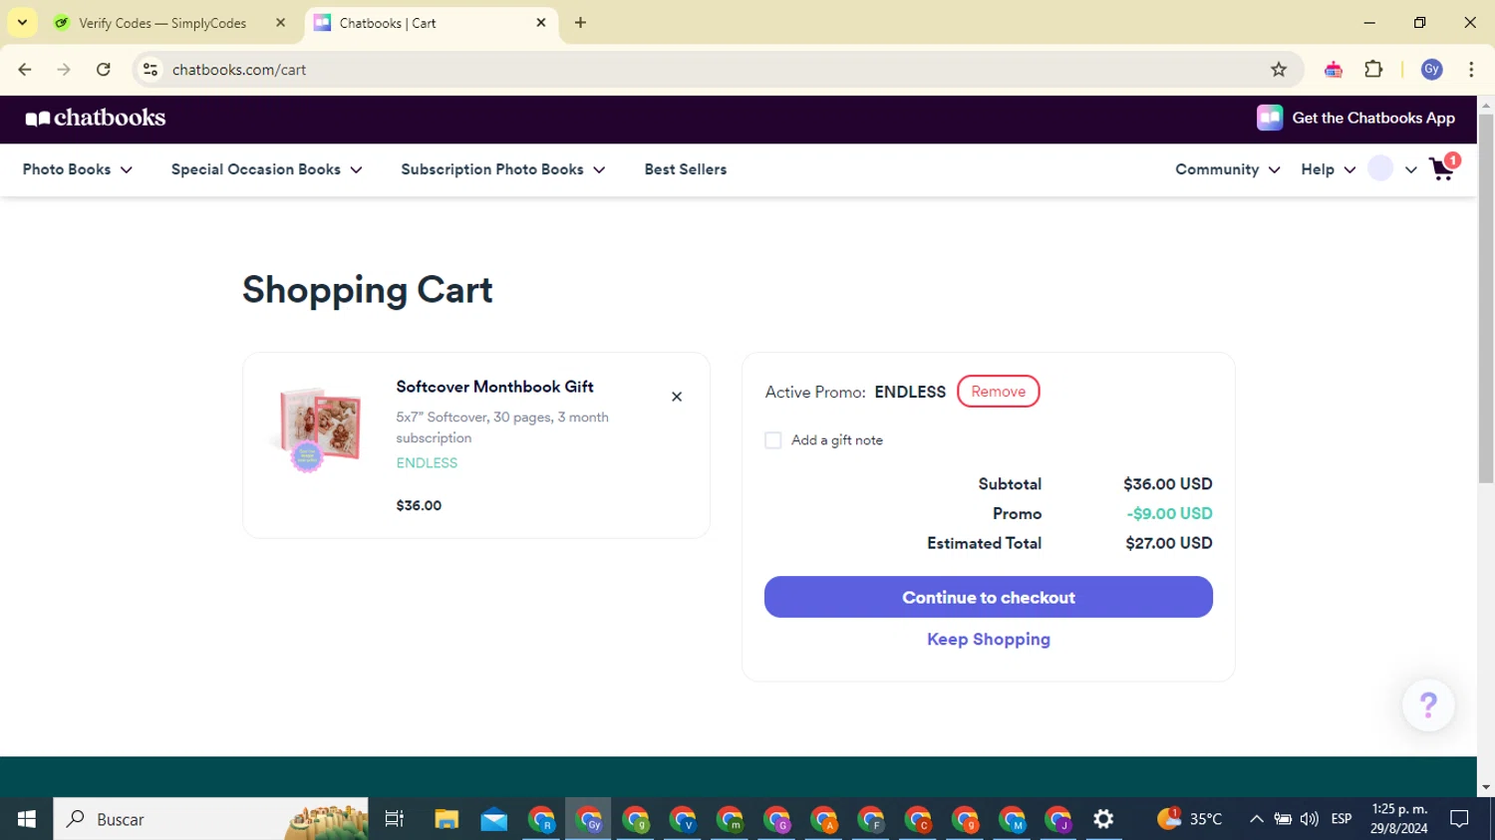Check the Add a gift note box
This screenshot has width=1495, height=840.
click(x=773, y=440)
